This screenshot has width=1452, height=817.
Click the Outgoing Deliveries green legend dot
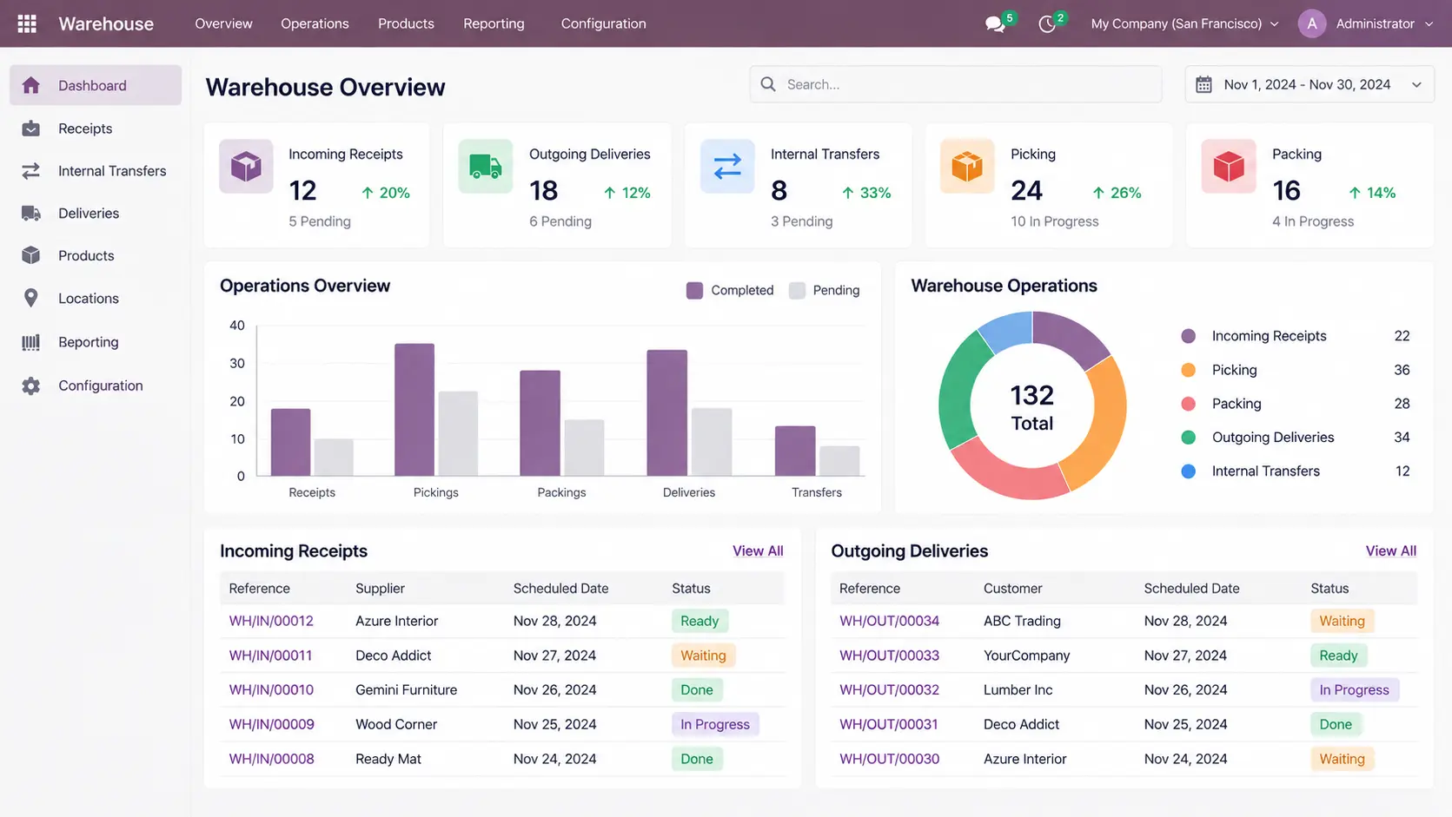[1189, 438]
